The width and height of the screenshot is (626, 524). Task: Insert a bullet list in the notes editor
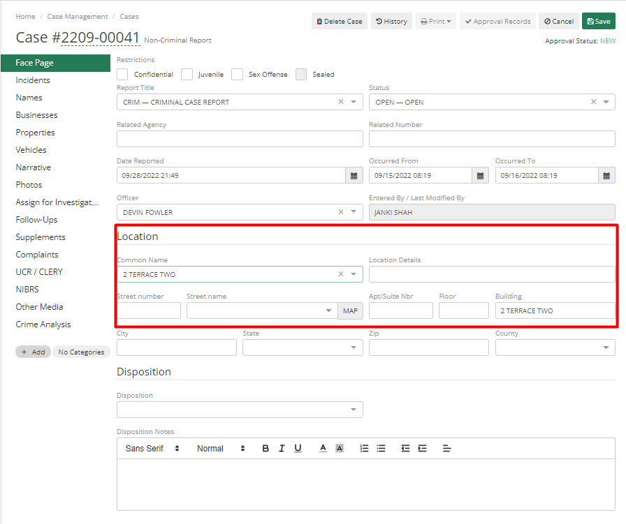[x=381, y=448]
